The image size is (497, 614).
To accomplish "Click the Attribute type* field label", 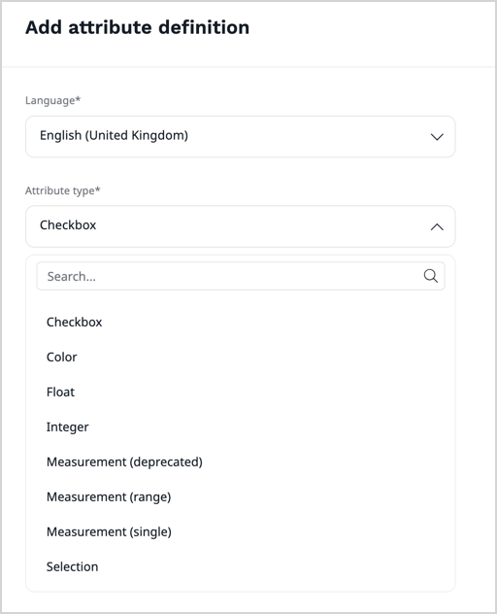I will (x=63, y=190).
